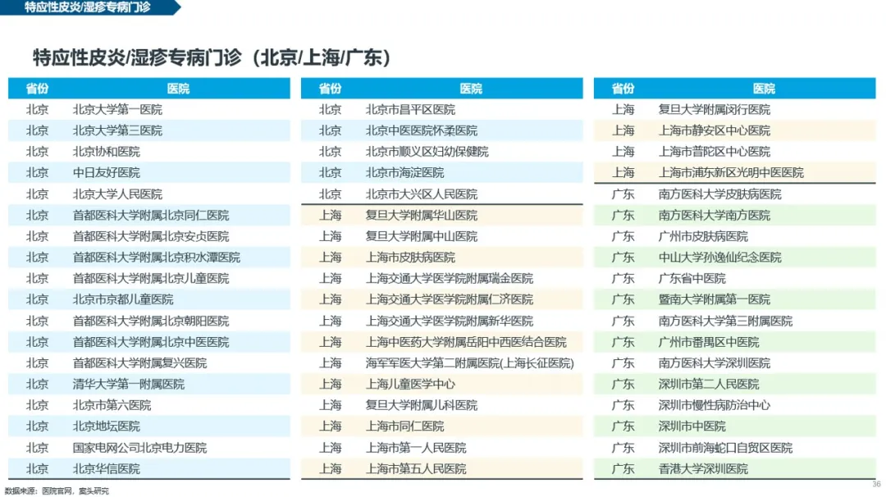Click 首都医科大学附属北京朝阳医院
Viewport: 886px width, 497px height.
click(x=151, y=321)
